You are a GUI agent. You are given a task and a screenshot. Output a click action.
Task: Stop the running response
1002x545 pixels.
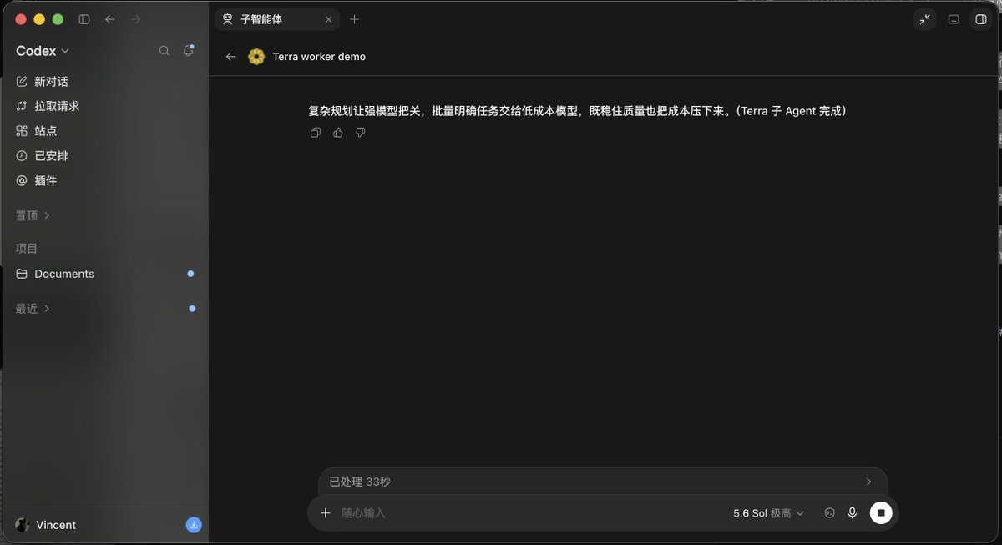881,513
